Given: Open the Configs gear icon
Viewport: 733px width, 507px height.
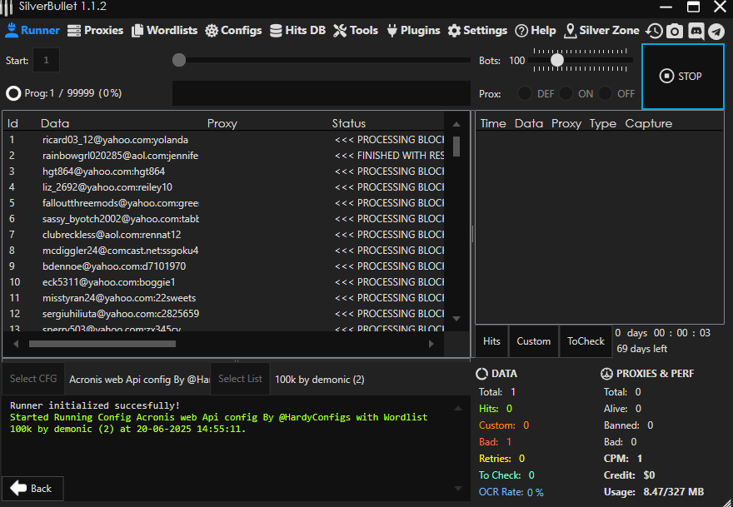Looking at the screenshot, I should [212, 31].
